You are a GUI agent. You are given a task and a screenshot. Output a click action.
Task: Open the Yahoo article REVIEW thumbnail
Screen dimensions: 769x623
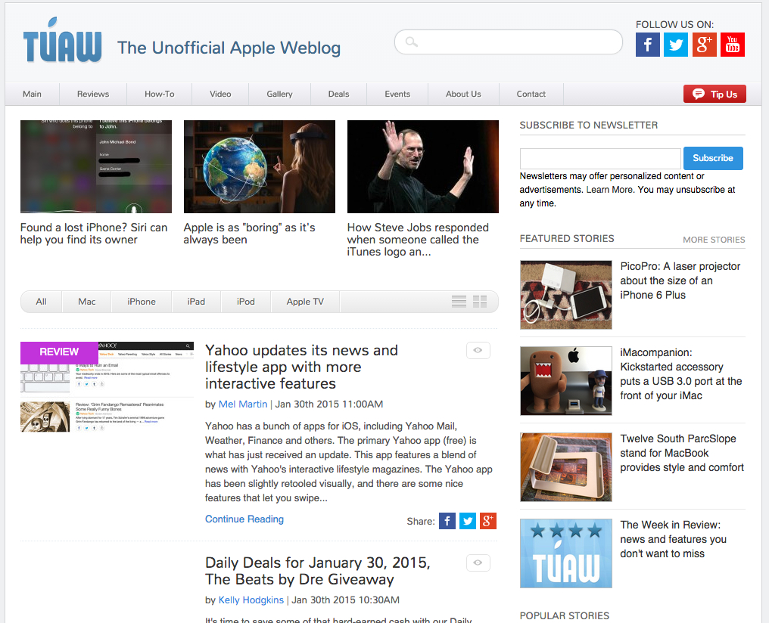(x=107, y=387)
